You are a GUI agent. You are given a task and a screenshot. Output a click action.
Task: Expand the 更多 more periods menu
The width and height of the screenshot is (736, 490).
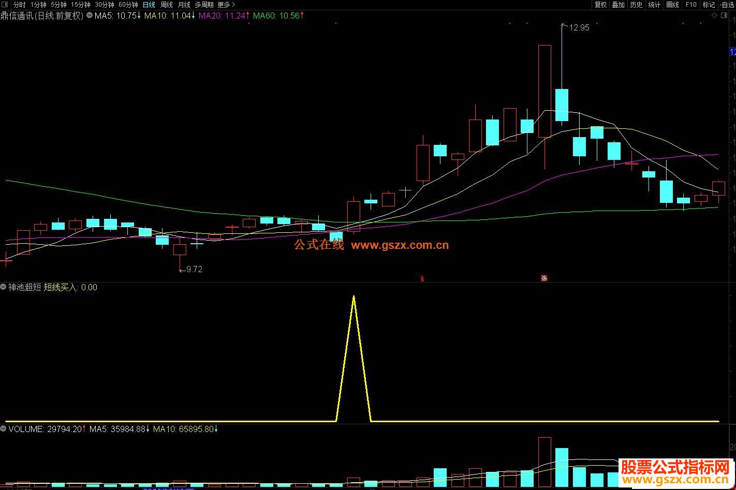226,5
